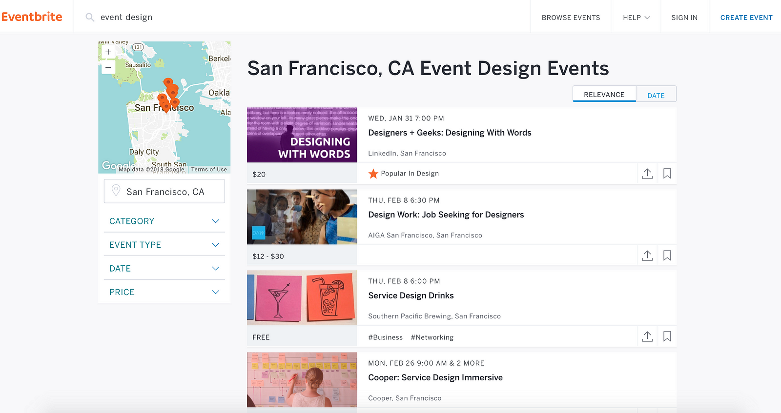Click the Eventbrite logo
Screen dimensions: 781x413
32,17
